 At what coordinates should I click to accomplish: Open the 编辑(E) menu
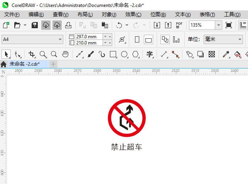click(36, 15)
